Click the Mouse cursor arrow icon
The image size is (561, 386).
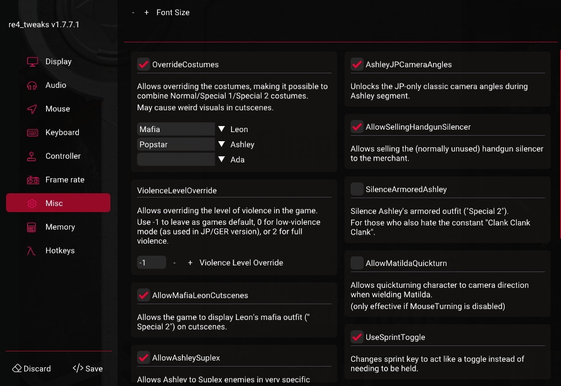pyautogui.click(x=32, y=109)
